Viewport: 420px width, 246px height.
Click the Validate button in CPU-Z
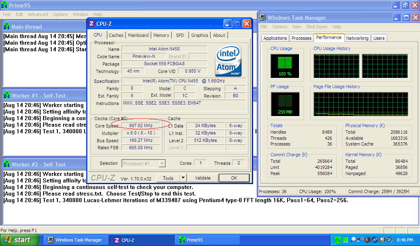[203, 178]
